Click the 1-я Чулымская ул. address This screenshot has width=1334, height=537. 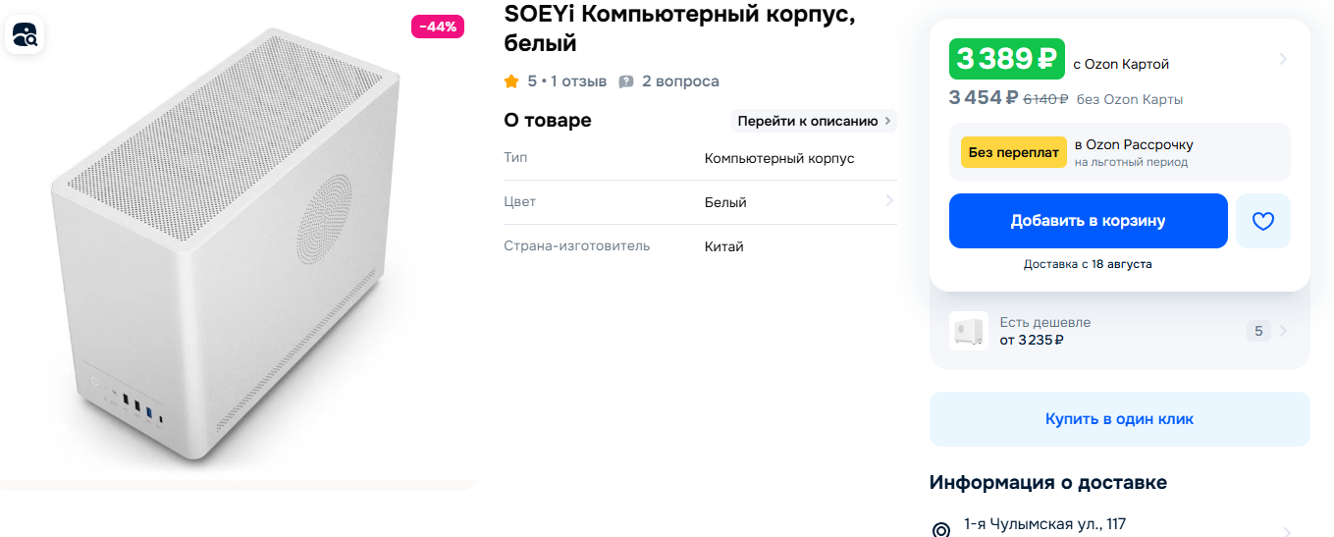click(x=1044, y=524)
